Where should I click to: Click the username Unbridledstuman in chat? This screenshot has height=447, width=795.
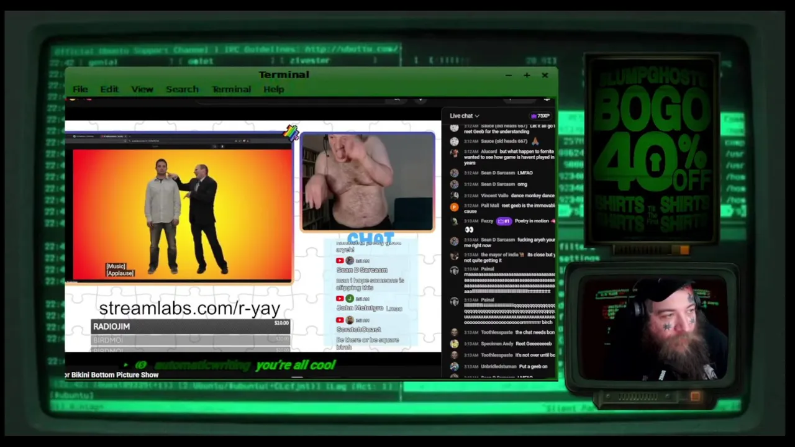click(x=499, y=366)
